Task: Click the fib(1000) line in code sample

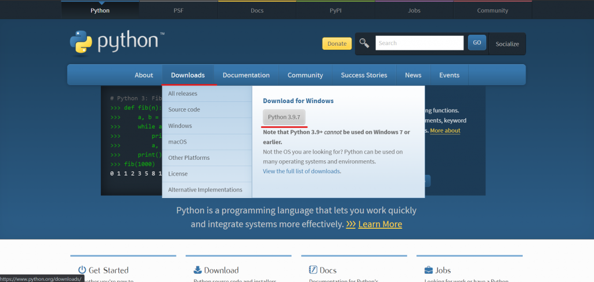Action: (133, 164)
